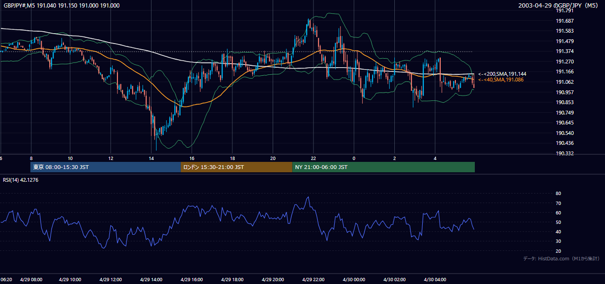The height and width of the screenshot is (284, 605).
Task: Select the 4/29 22:00 date label
Action: click(313, 279)
